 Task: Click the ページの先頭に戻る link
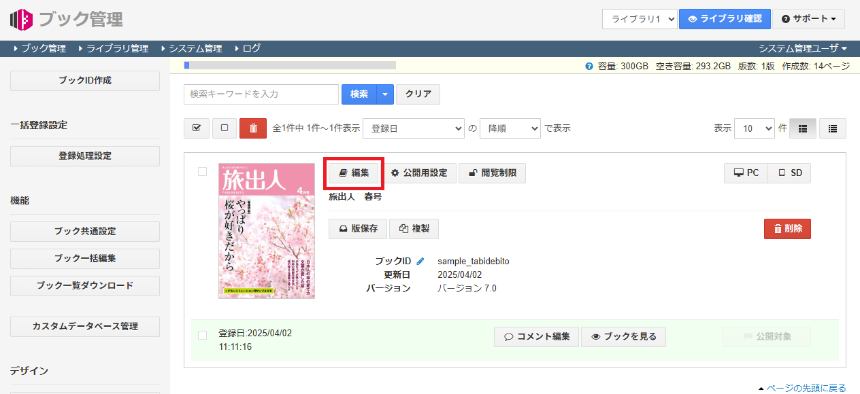pos(806,388)
